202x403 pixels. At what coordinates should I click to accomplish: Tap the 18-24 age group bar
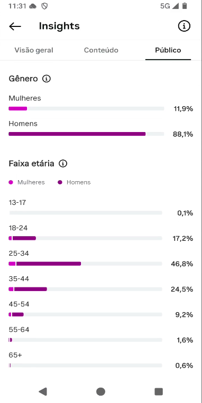point(86,238)
